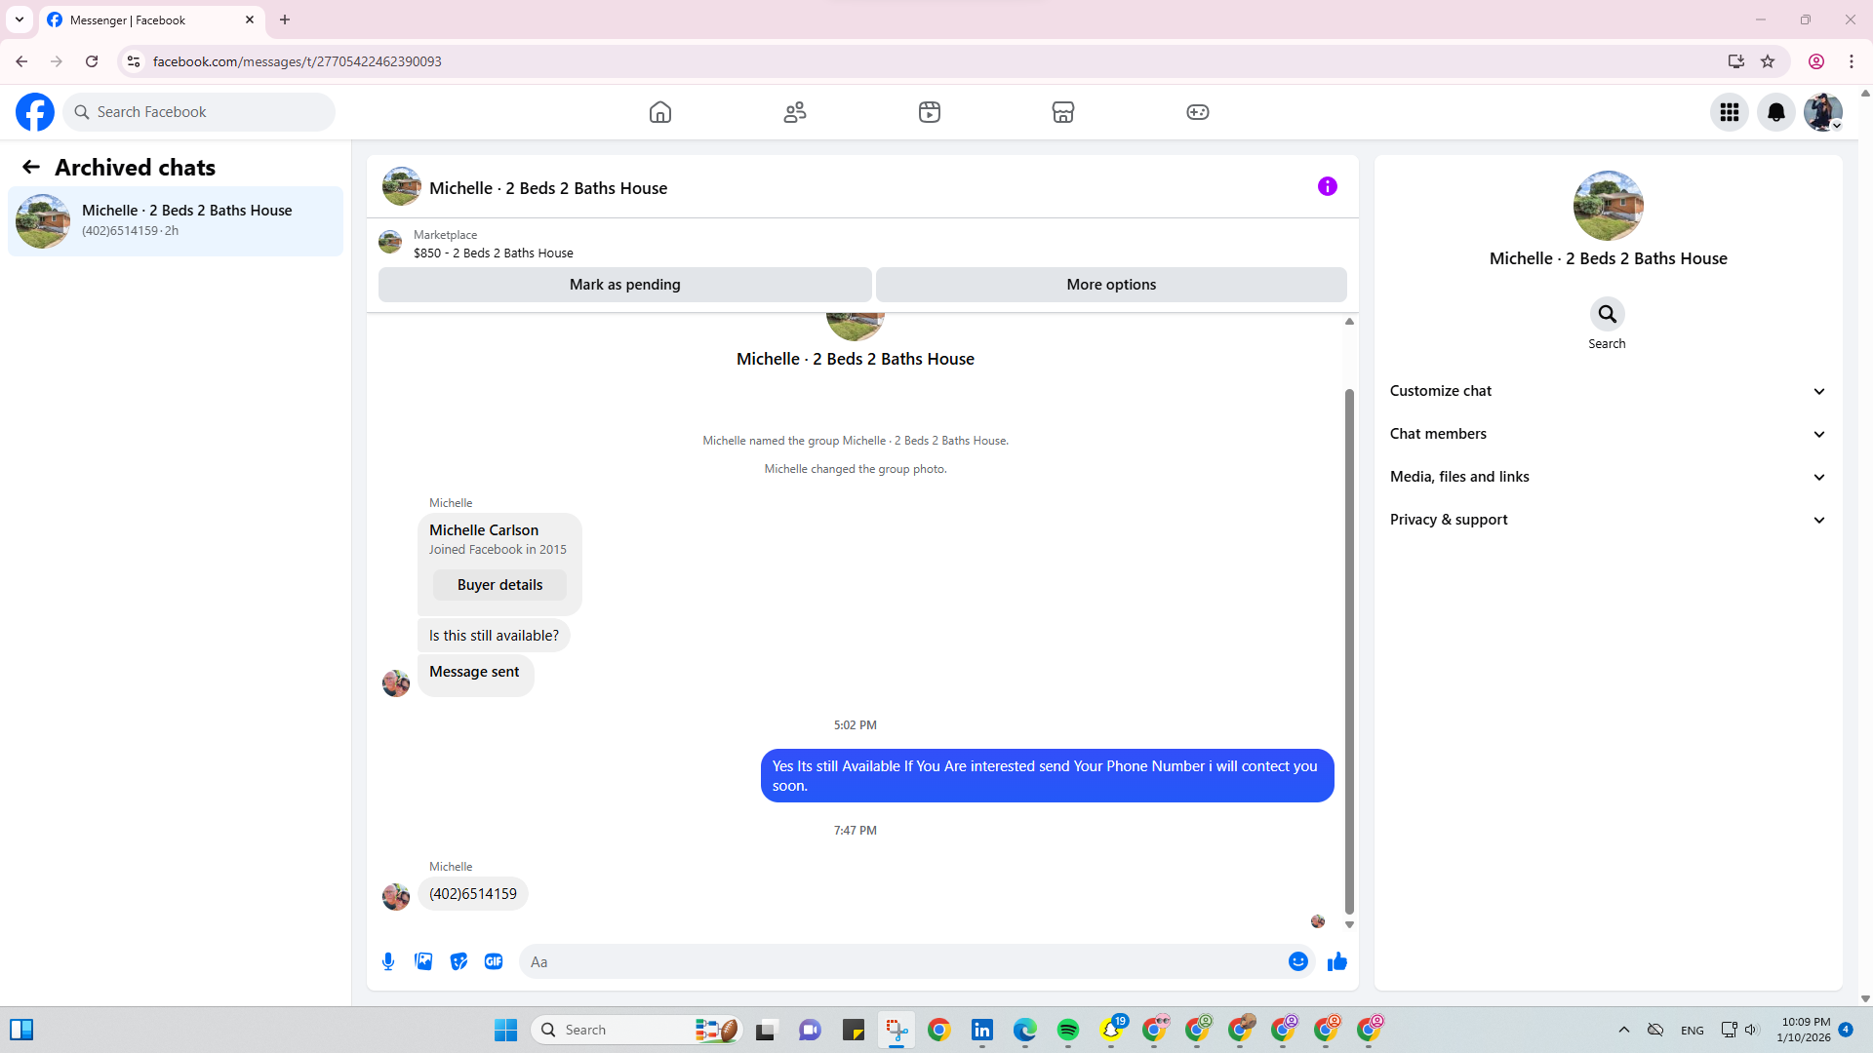Open Buyer details for Michelle Carlson

tap(499, 585)
